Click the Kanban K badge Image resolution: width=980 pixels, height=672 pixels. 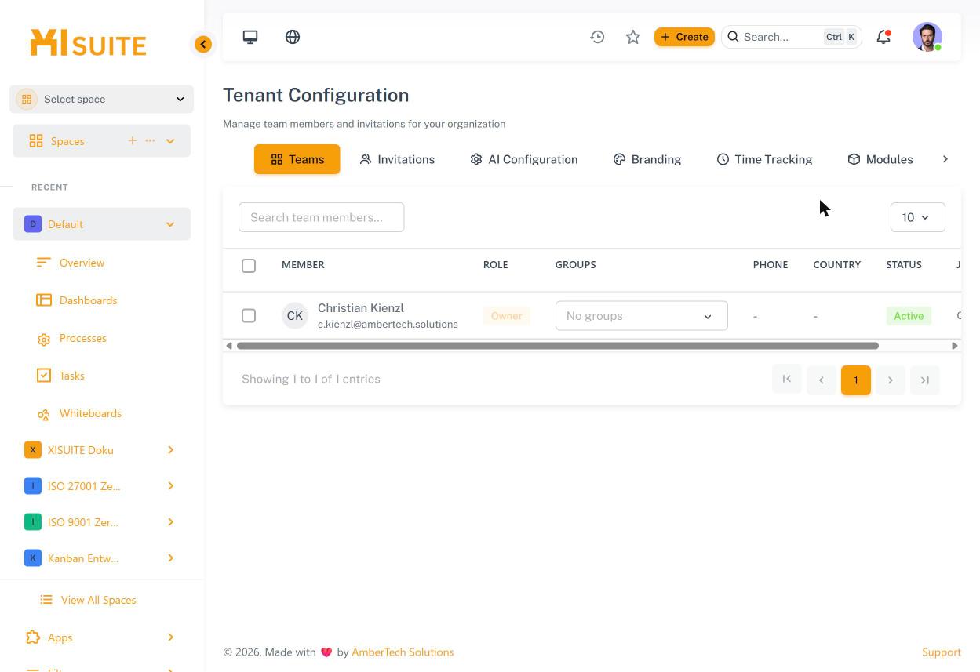point(33,558)
